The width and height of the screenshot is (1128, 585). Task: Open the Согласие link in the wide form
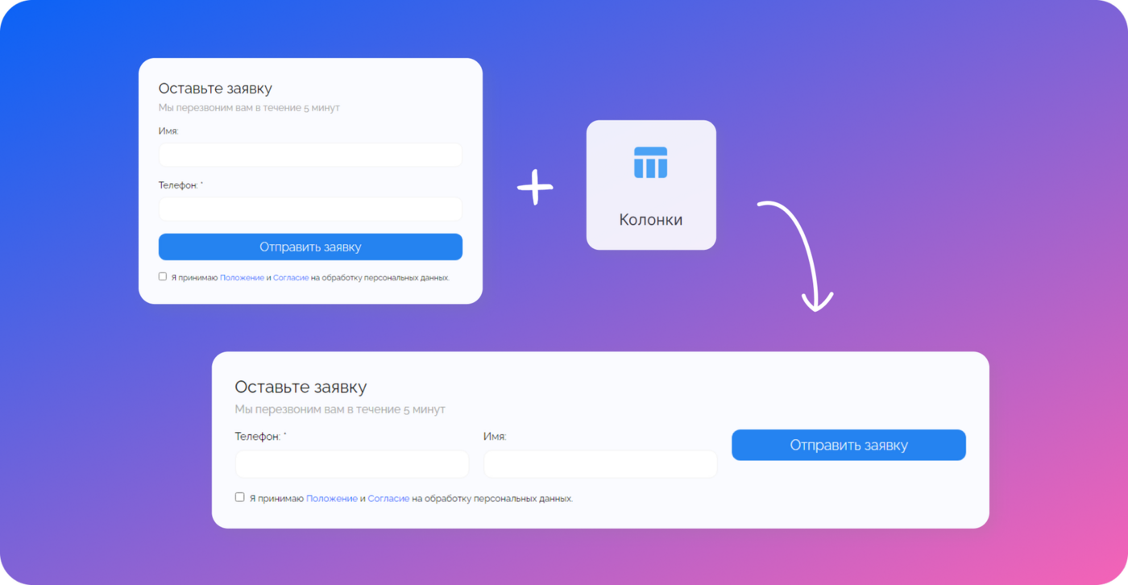click(x=388, y=499)
